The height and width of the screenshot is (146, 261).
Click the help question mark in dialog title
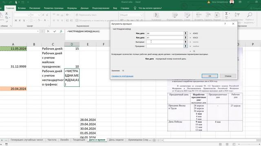coord(225,24)
